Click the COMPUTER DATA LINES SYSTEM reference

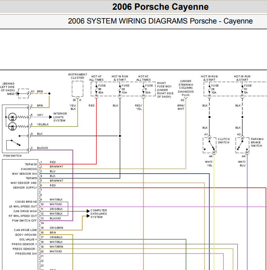(x=99, y=214)
